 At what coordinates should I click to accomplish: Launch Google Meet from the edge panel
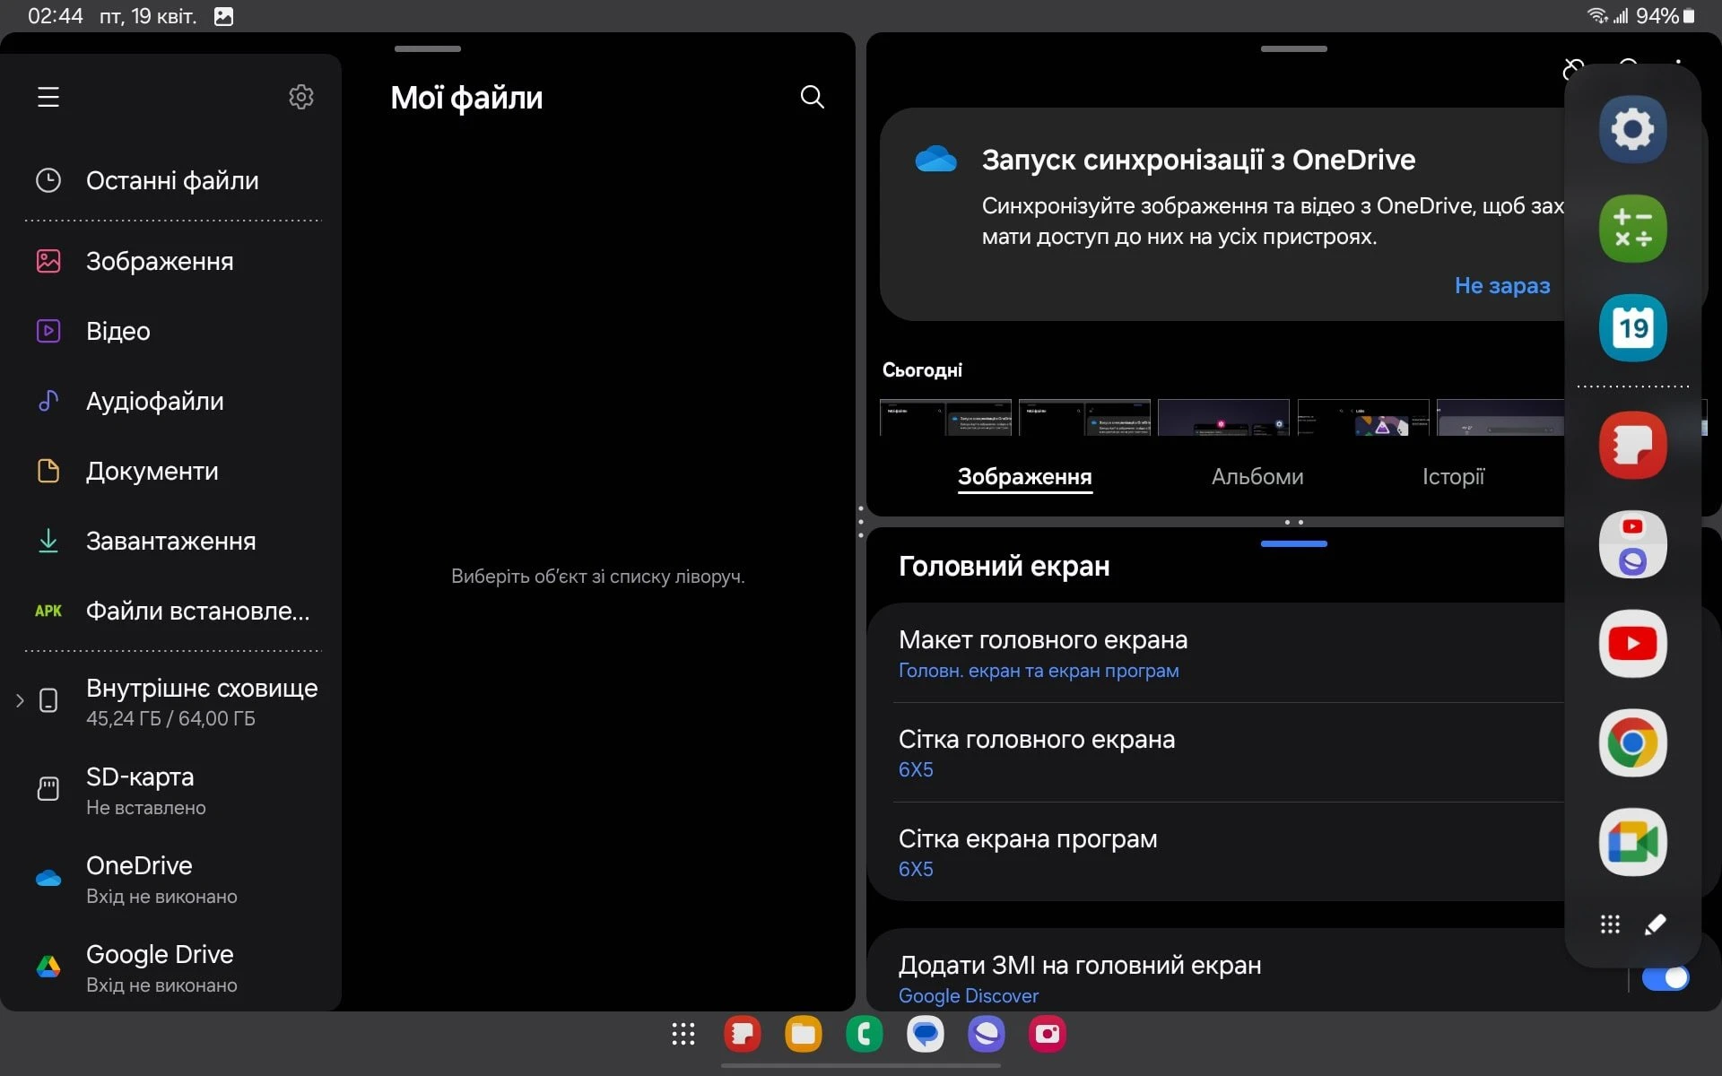(x=1632, y=843)
